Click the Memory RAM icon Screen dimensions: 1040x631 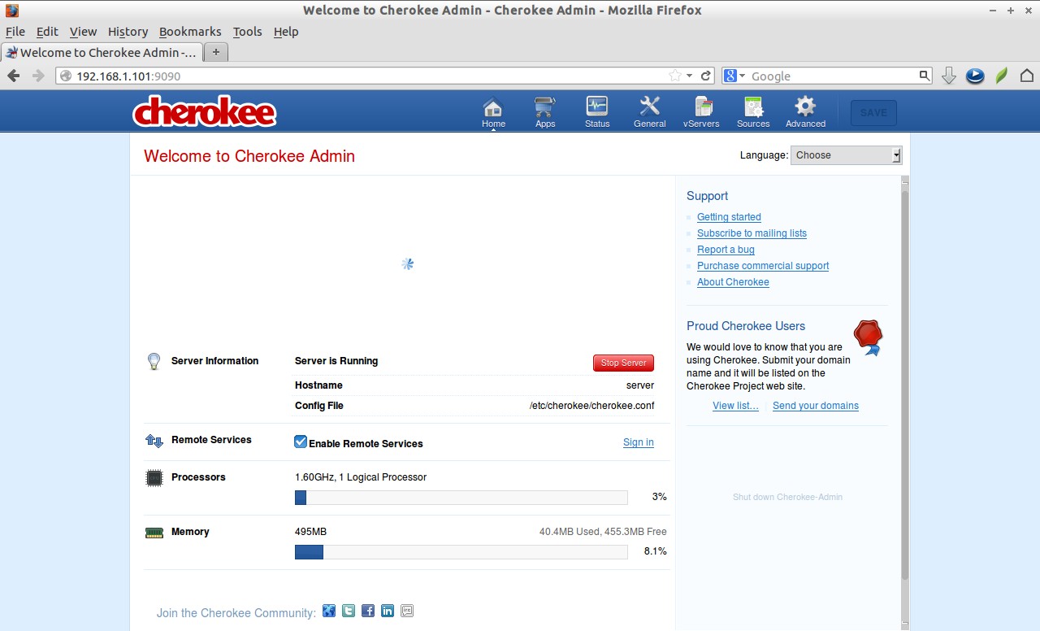tap(154, 533)
